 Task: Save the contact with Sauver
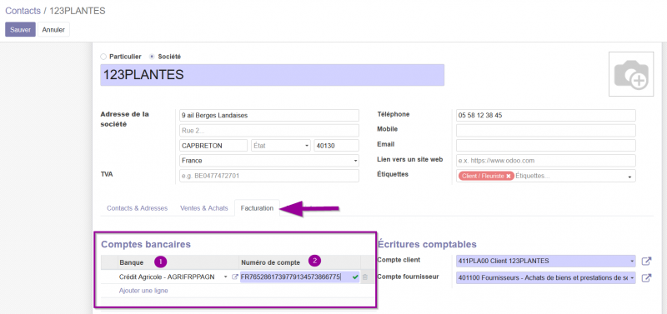click(20, 30)
